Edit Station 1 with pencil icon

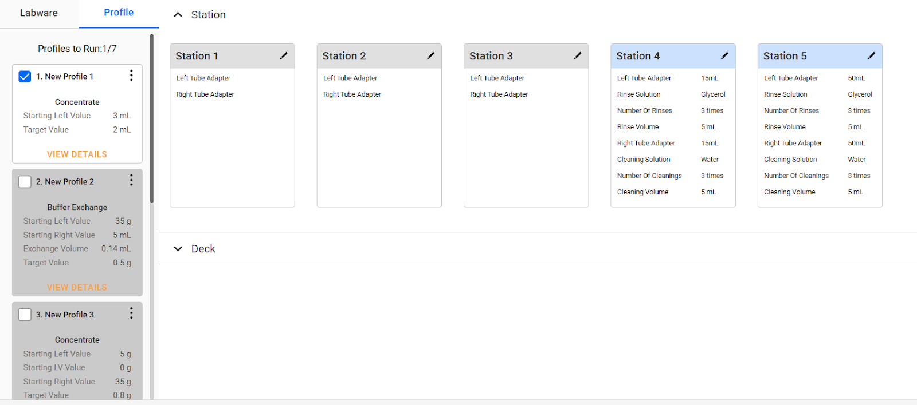[284, 55]
